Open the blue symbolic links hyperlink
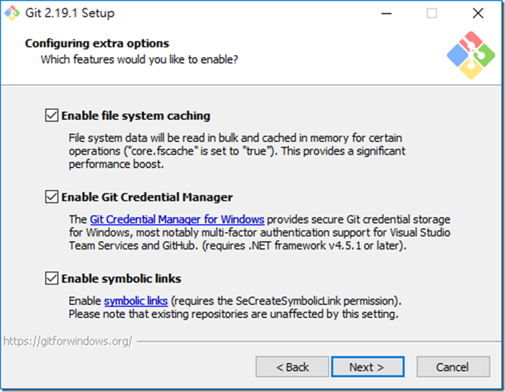This screenshot has width=505, height=392. click(136, 301)
